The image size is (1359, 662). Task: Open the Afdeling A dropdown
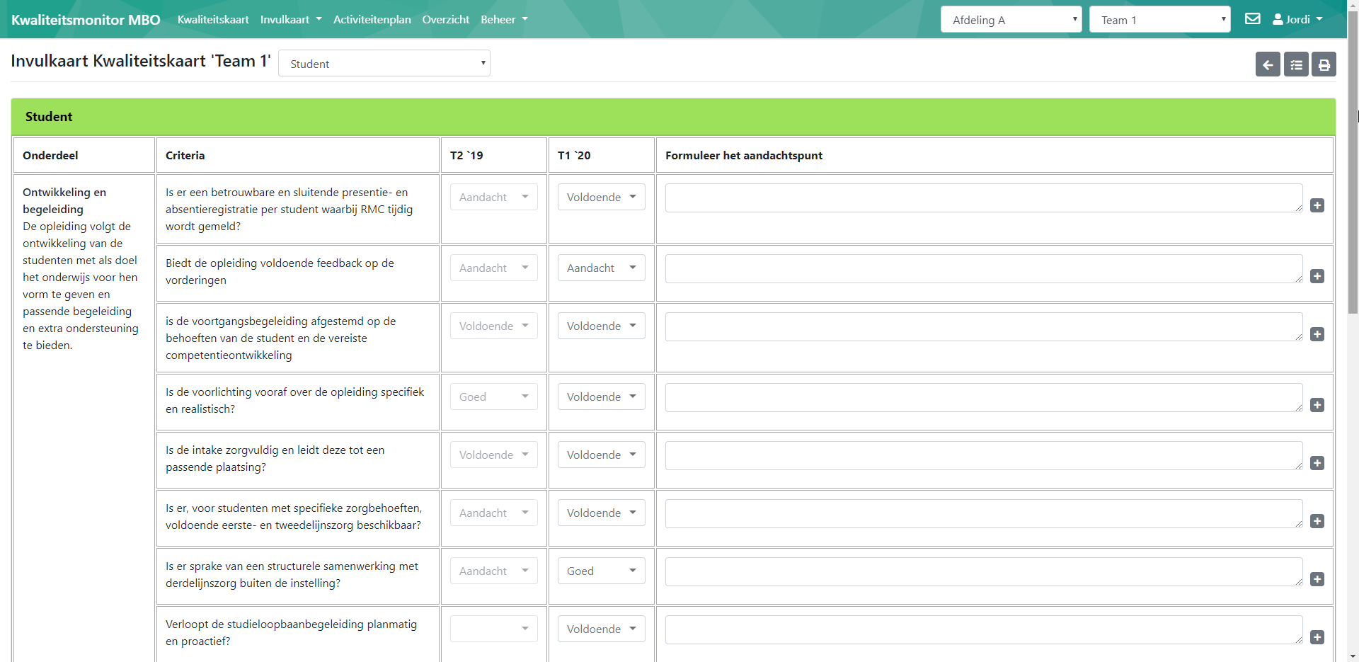[1011, 20]
